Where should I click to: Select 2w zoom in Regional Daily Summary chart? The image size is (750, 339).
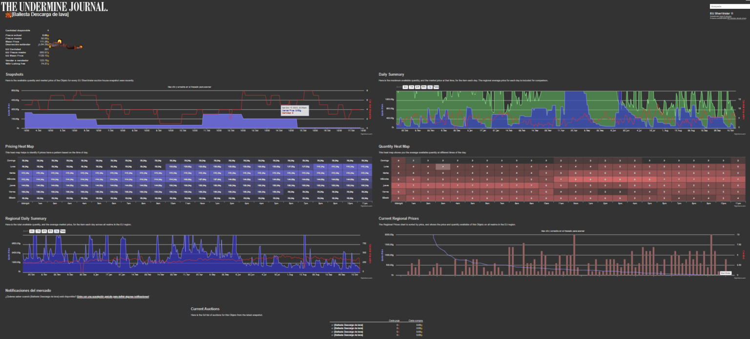pyautogui.click(x=32, y=231)
